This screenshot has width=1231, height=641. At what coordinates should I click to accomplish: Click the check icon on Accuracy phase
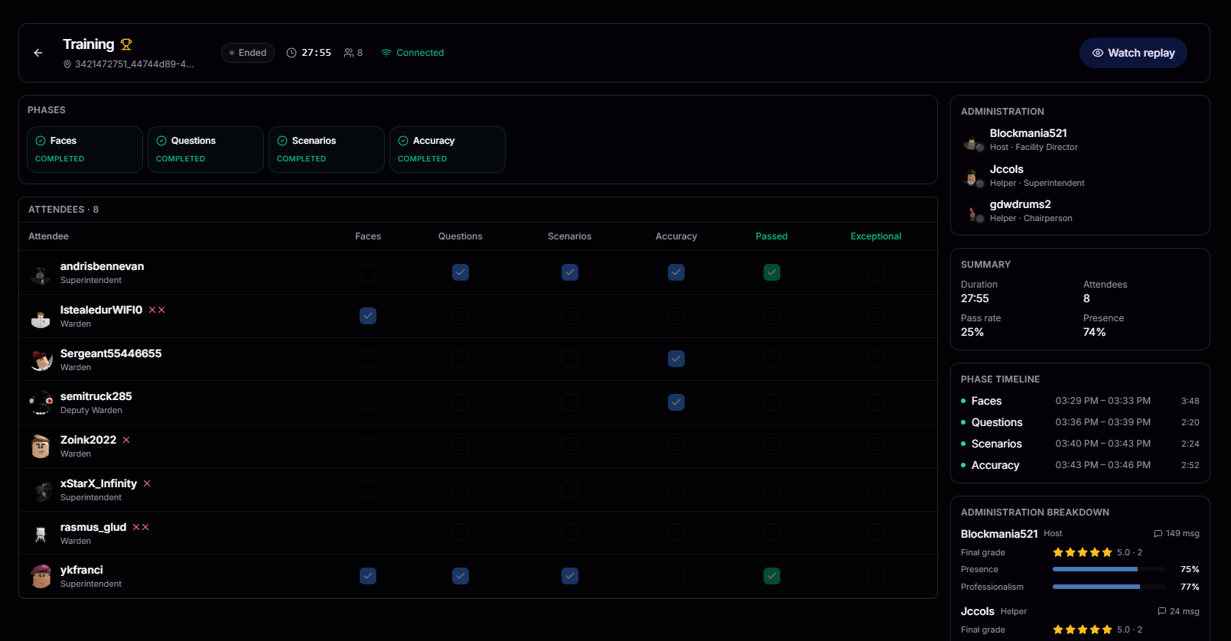coord(403,141)
